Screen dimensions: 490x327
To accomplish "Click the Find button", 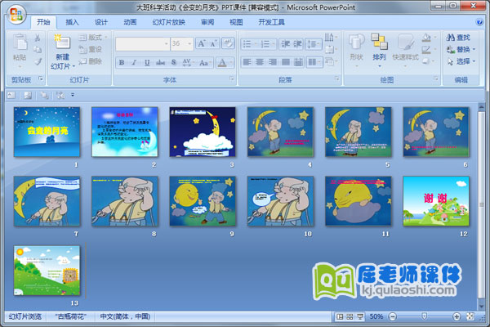I will click(458, 38).
